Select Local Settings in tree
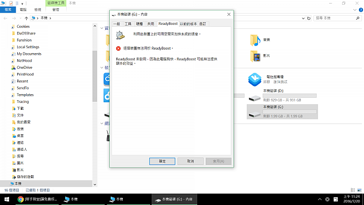The image size is (364, 205). point(28,47)
